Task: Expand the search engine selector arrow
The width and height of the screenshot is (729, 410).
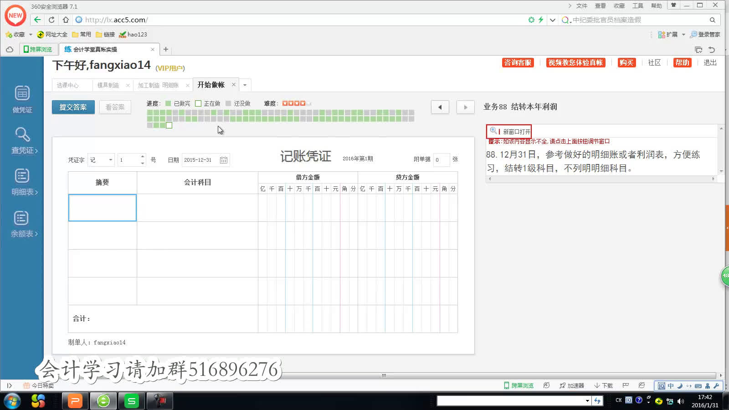Action: click(x=570, y=21)
